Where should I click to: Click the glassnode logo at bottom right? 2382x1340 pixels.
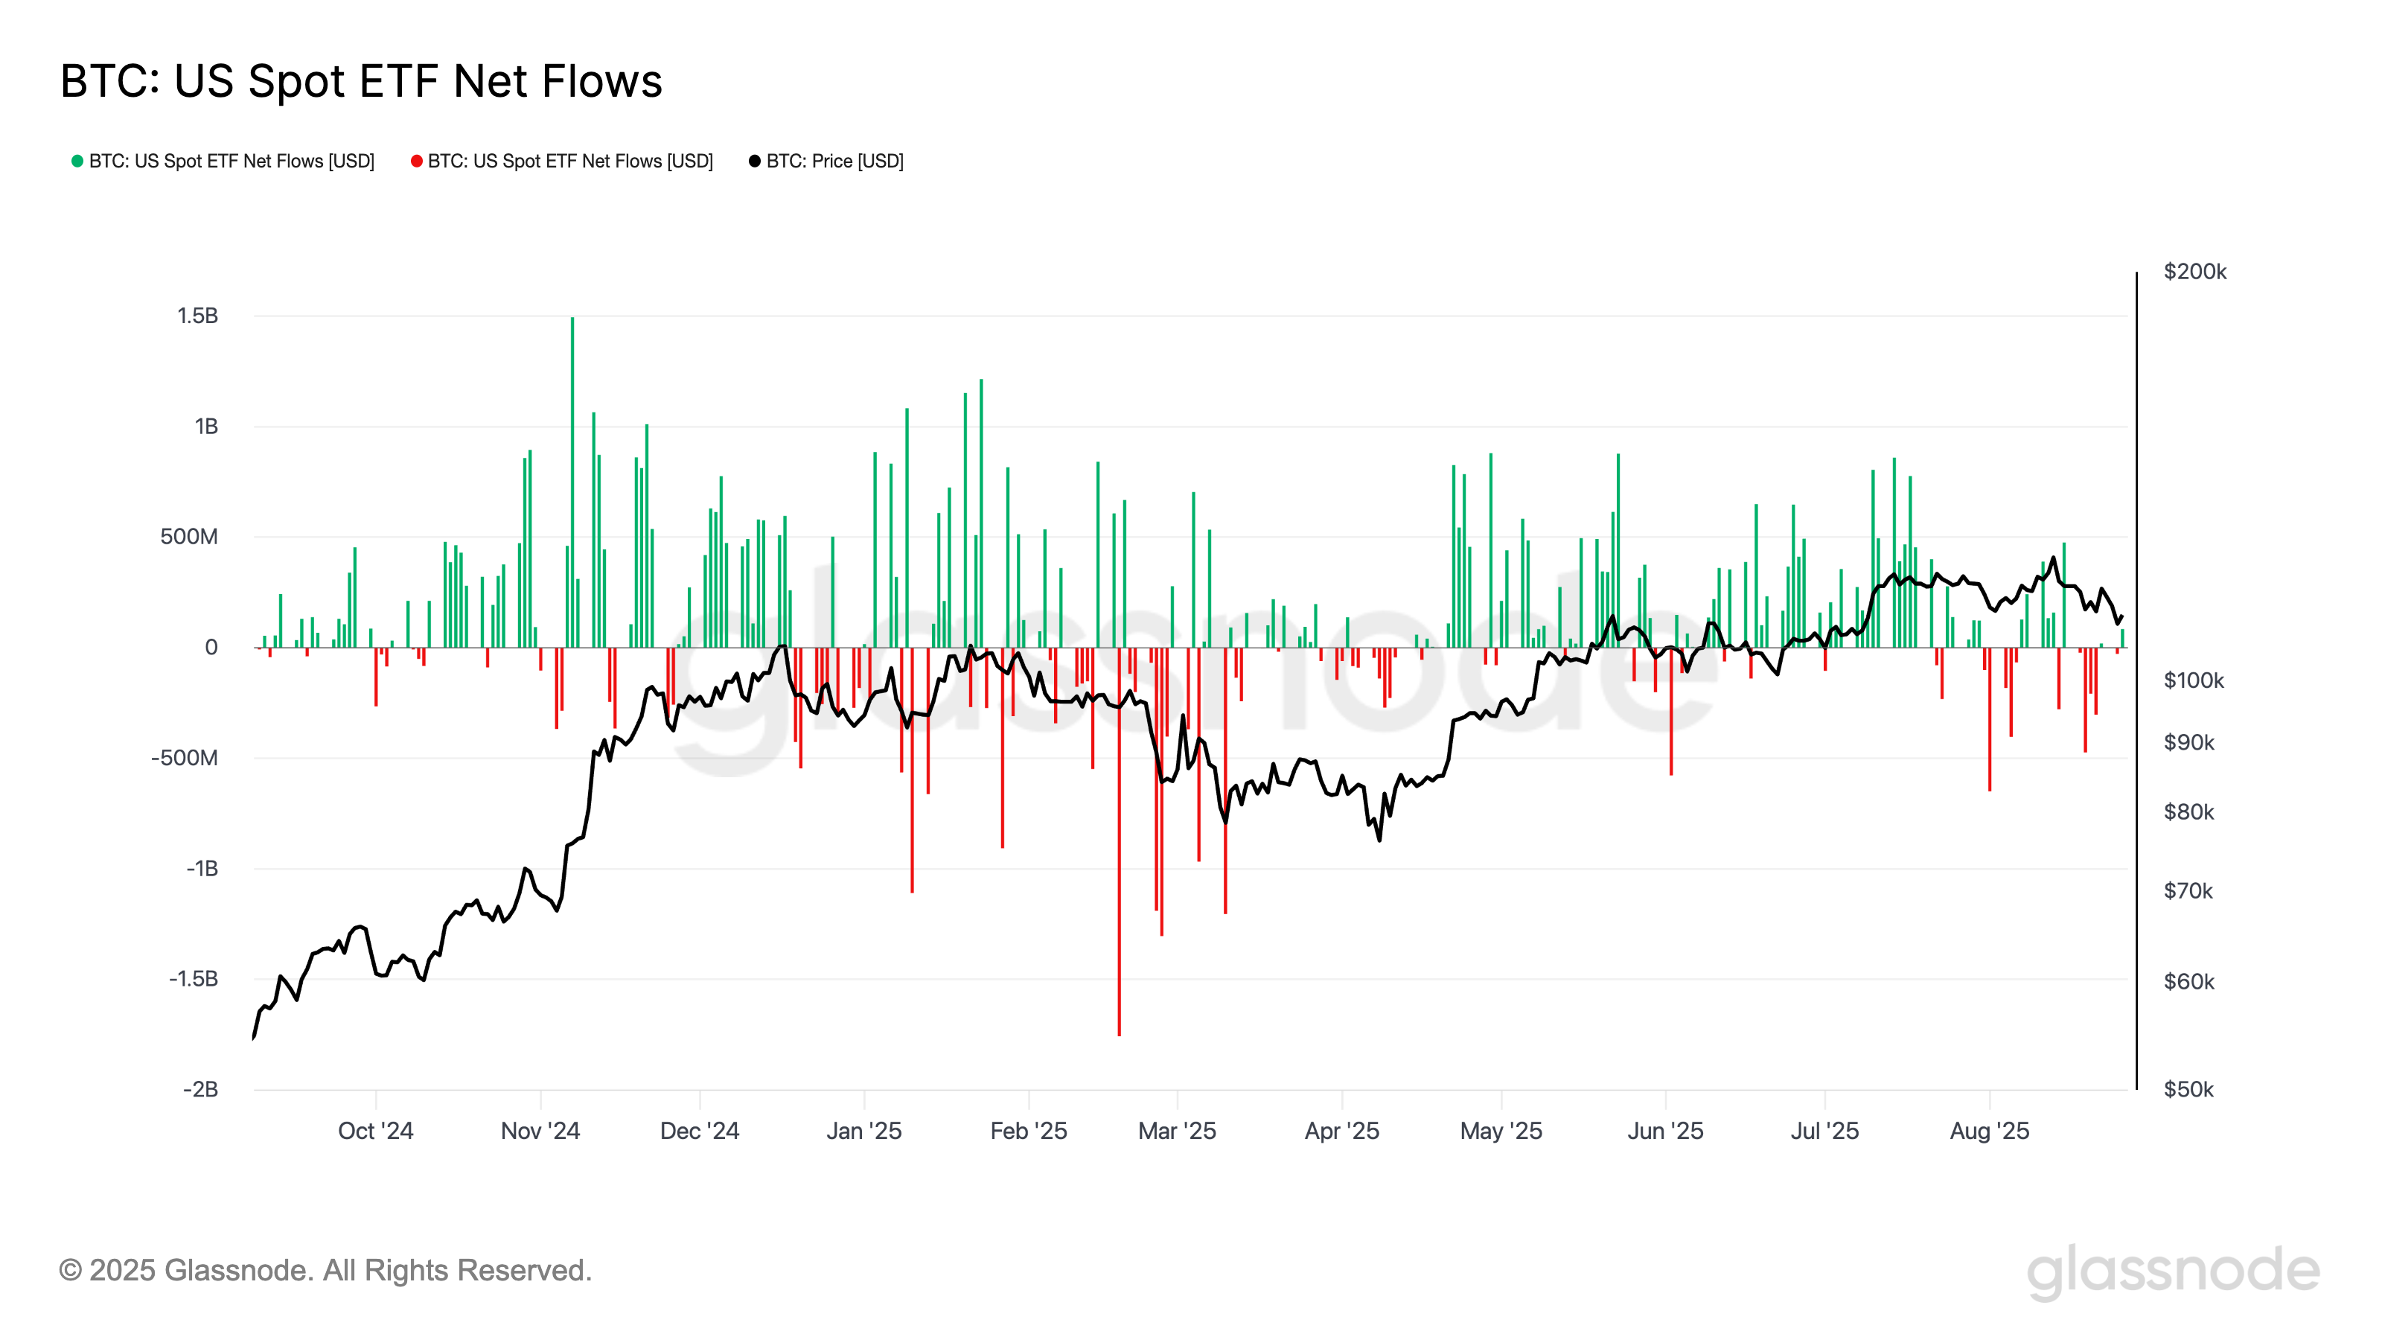click(x=2173, y=1271)
